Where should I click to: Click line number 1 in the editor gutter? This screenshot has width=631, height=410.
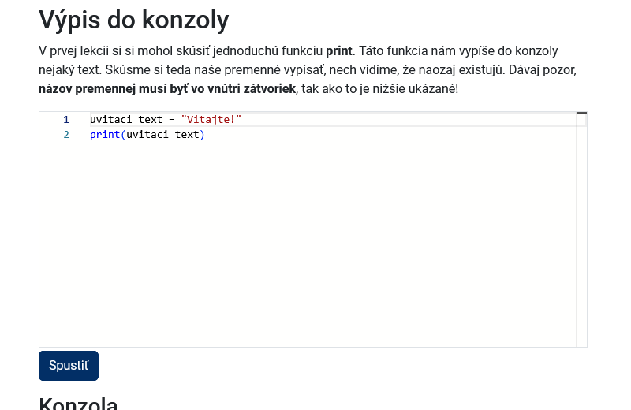point(66,120)
